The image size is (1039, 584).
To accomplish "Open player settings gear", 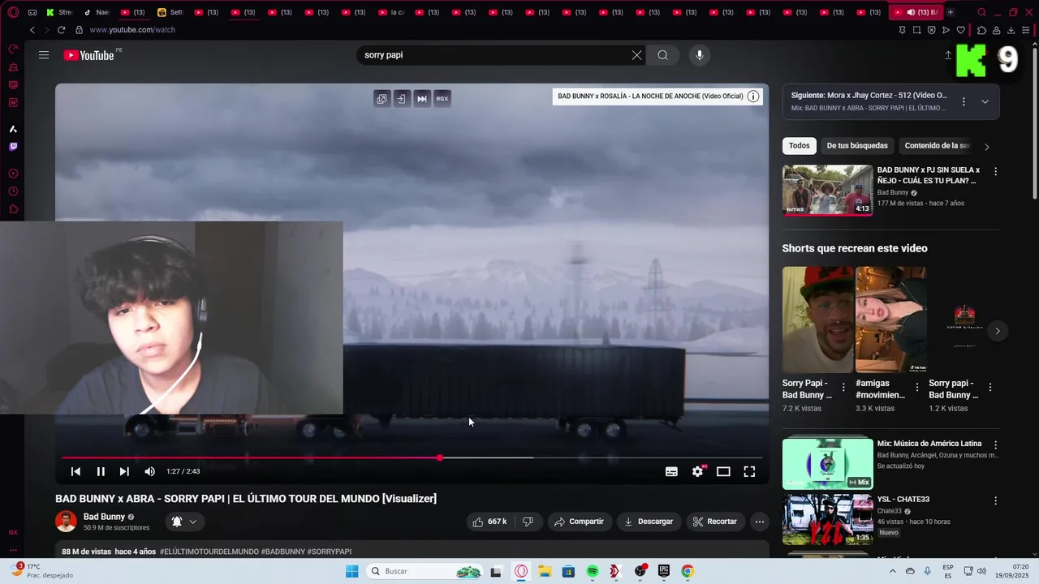I will [x=697, y=471].
